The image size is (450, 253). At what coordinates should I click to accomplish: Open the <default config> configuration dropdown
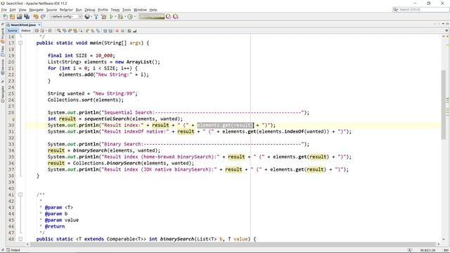pyautogui.click(x=66, y=17)
